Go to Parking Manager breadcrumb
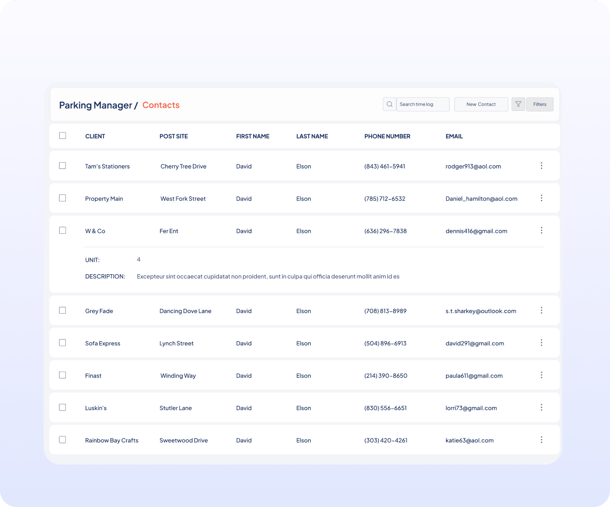610x507 pixels. pos(95,105)
